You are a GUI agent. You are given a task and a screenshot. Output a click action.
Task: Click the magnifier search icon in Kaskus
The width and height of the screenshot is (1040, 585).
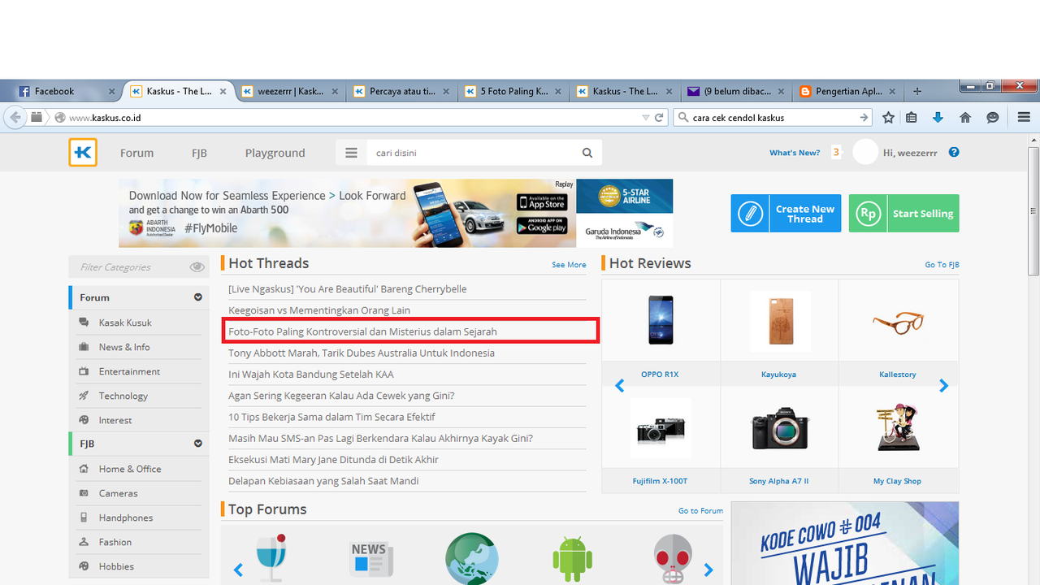587,153
